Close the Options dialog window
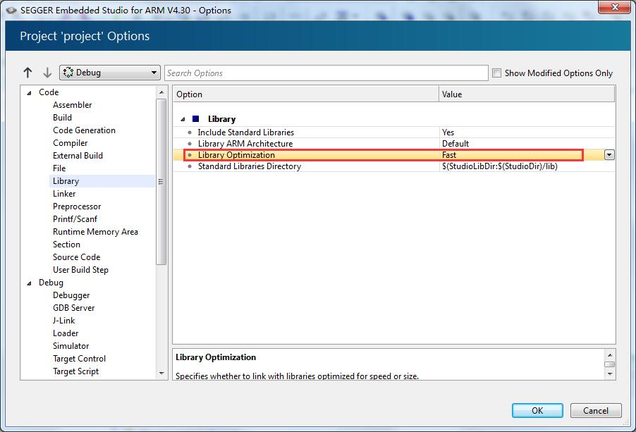The image size is (636, 432). [615, 7]
